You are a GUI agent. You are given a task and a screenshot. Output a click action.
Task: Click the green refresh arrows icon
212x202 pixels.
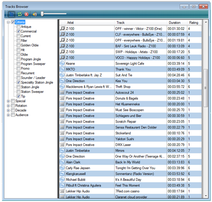(x=20, y=14)
